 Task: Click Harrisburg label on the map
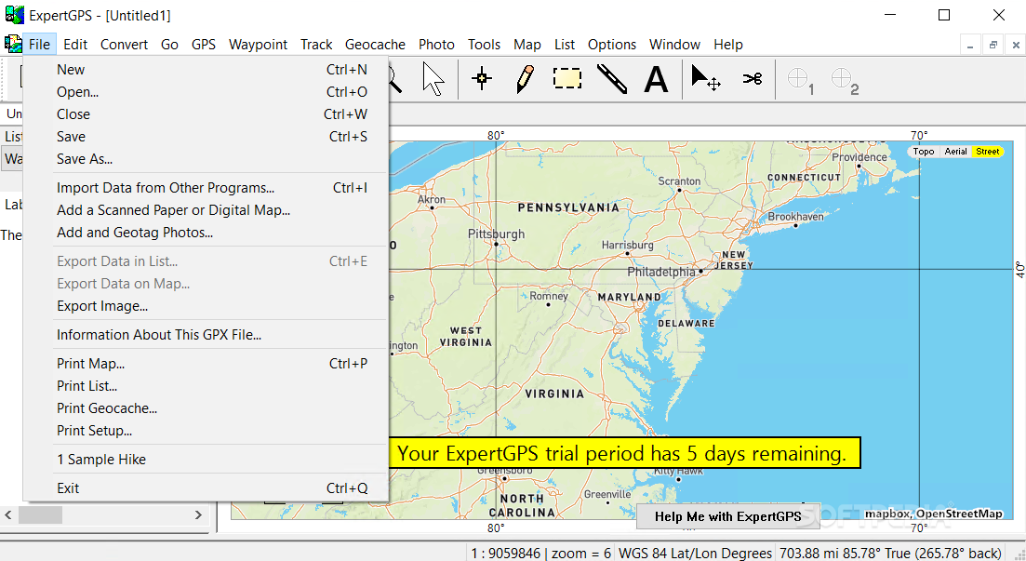tap(628, 245)
